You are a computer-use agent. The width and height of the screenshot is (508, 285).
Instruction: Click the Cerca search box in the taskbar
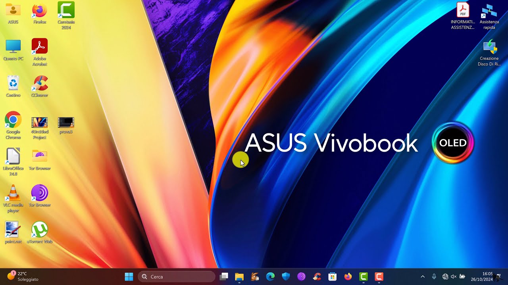(x=177, y=277)
